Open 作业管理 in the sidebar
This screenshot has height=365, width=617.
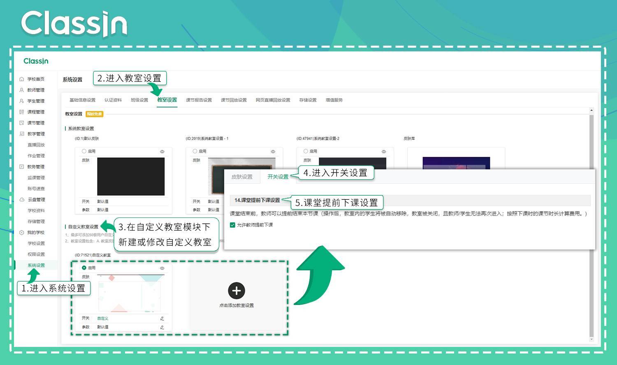coord(36,156)
